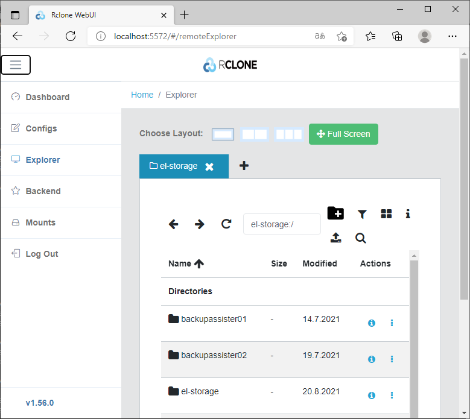This screenshot has width=470, height=419.
Task: Open the search magnifier icon
Action: 361,238
